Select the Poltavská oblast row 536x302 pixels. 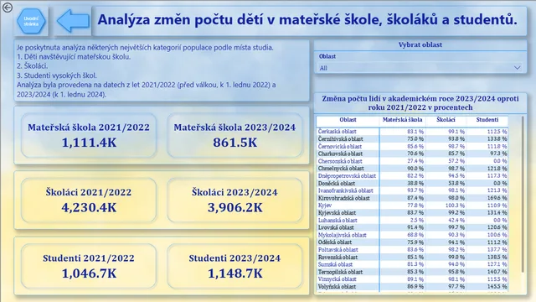click(412, 250)
